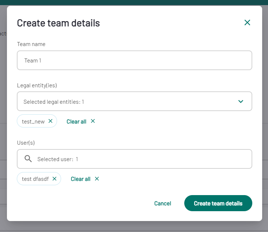
Task: Click into the Selected user search field
Action: click(x=135, y=159)
